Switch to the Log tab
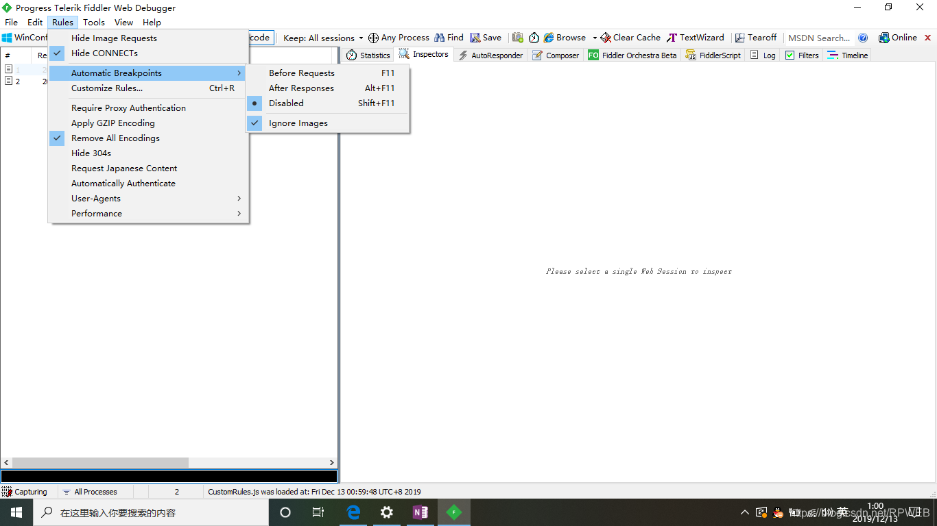The width and height of the screenshot is (937, 526). pos(763,55)
